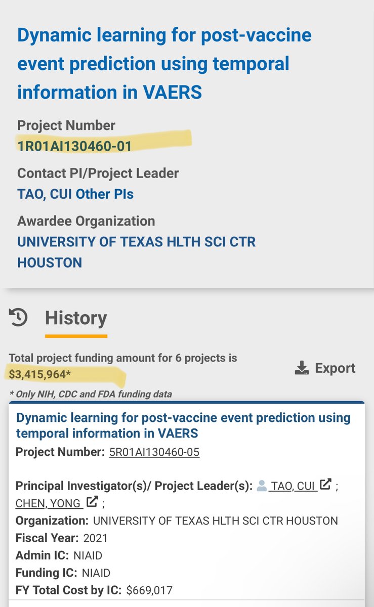Click CHEN, YONG investigator link
This screenshot has height=607, width=374.
pos(48,503)
